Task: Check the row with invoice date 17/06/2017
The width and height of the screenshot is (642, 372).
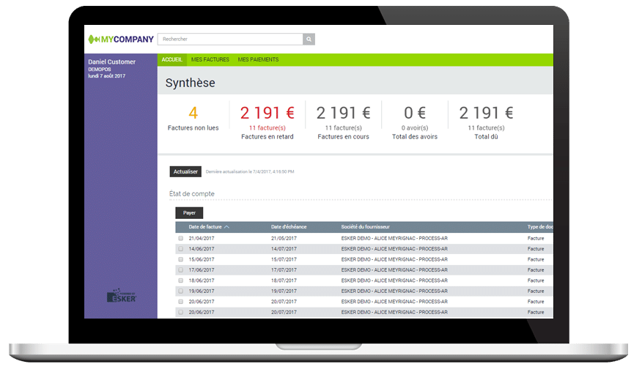Action: (x=181, y=270)
